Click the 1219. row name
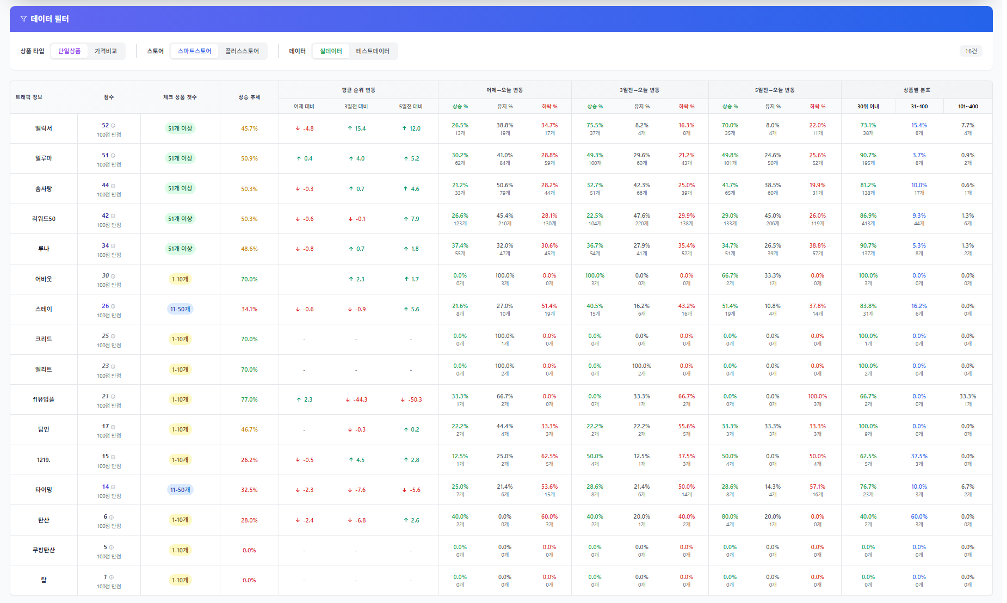The image size is (1007, 603). point(44,460)
